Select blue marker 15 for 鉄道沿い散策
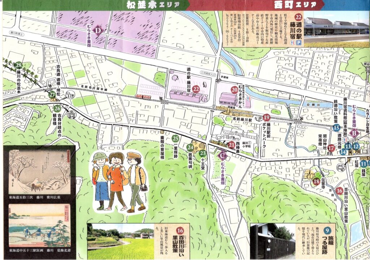The height and width of the screenshot is (260, 370). [336, 127]
